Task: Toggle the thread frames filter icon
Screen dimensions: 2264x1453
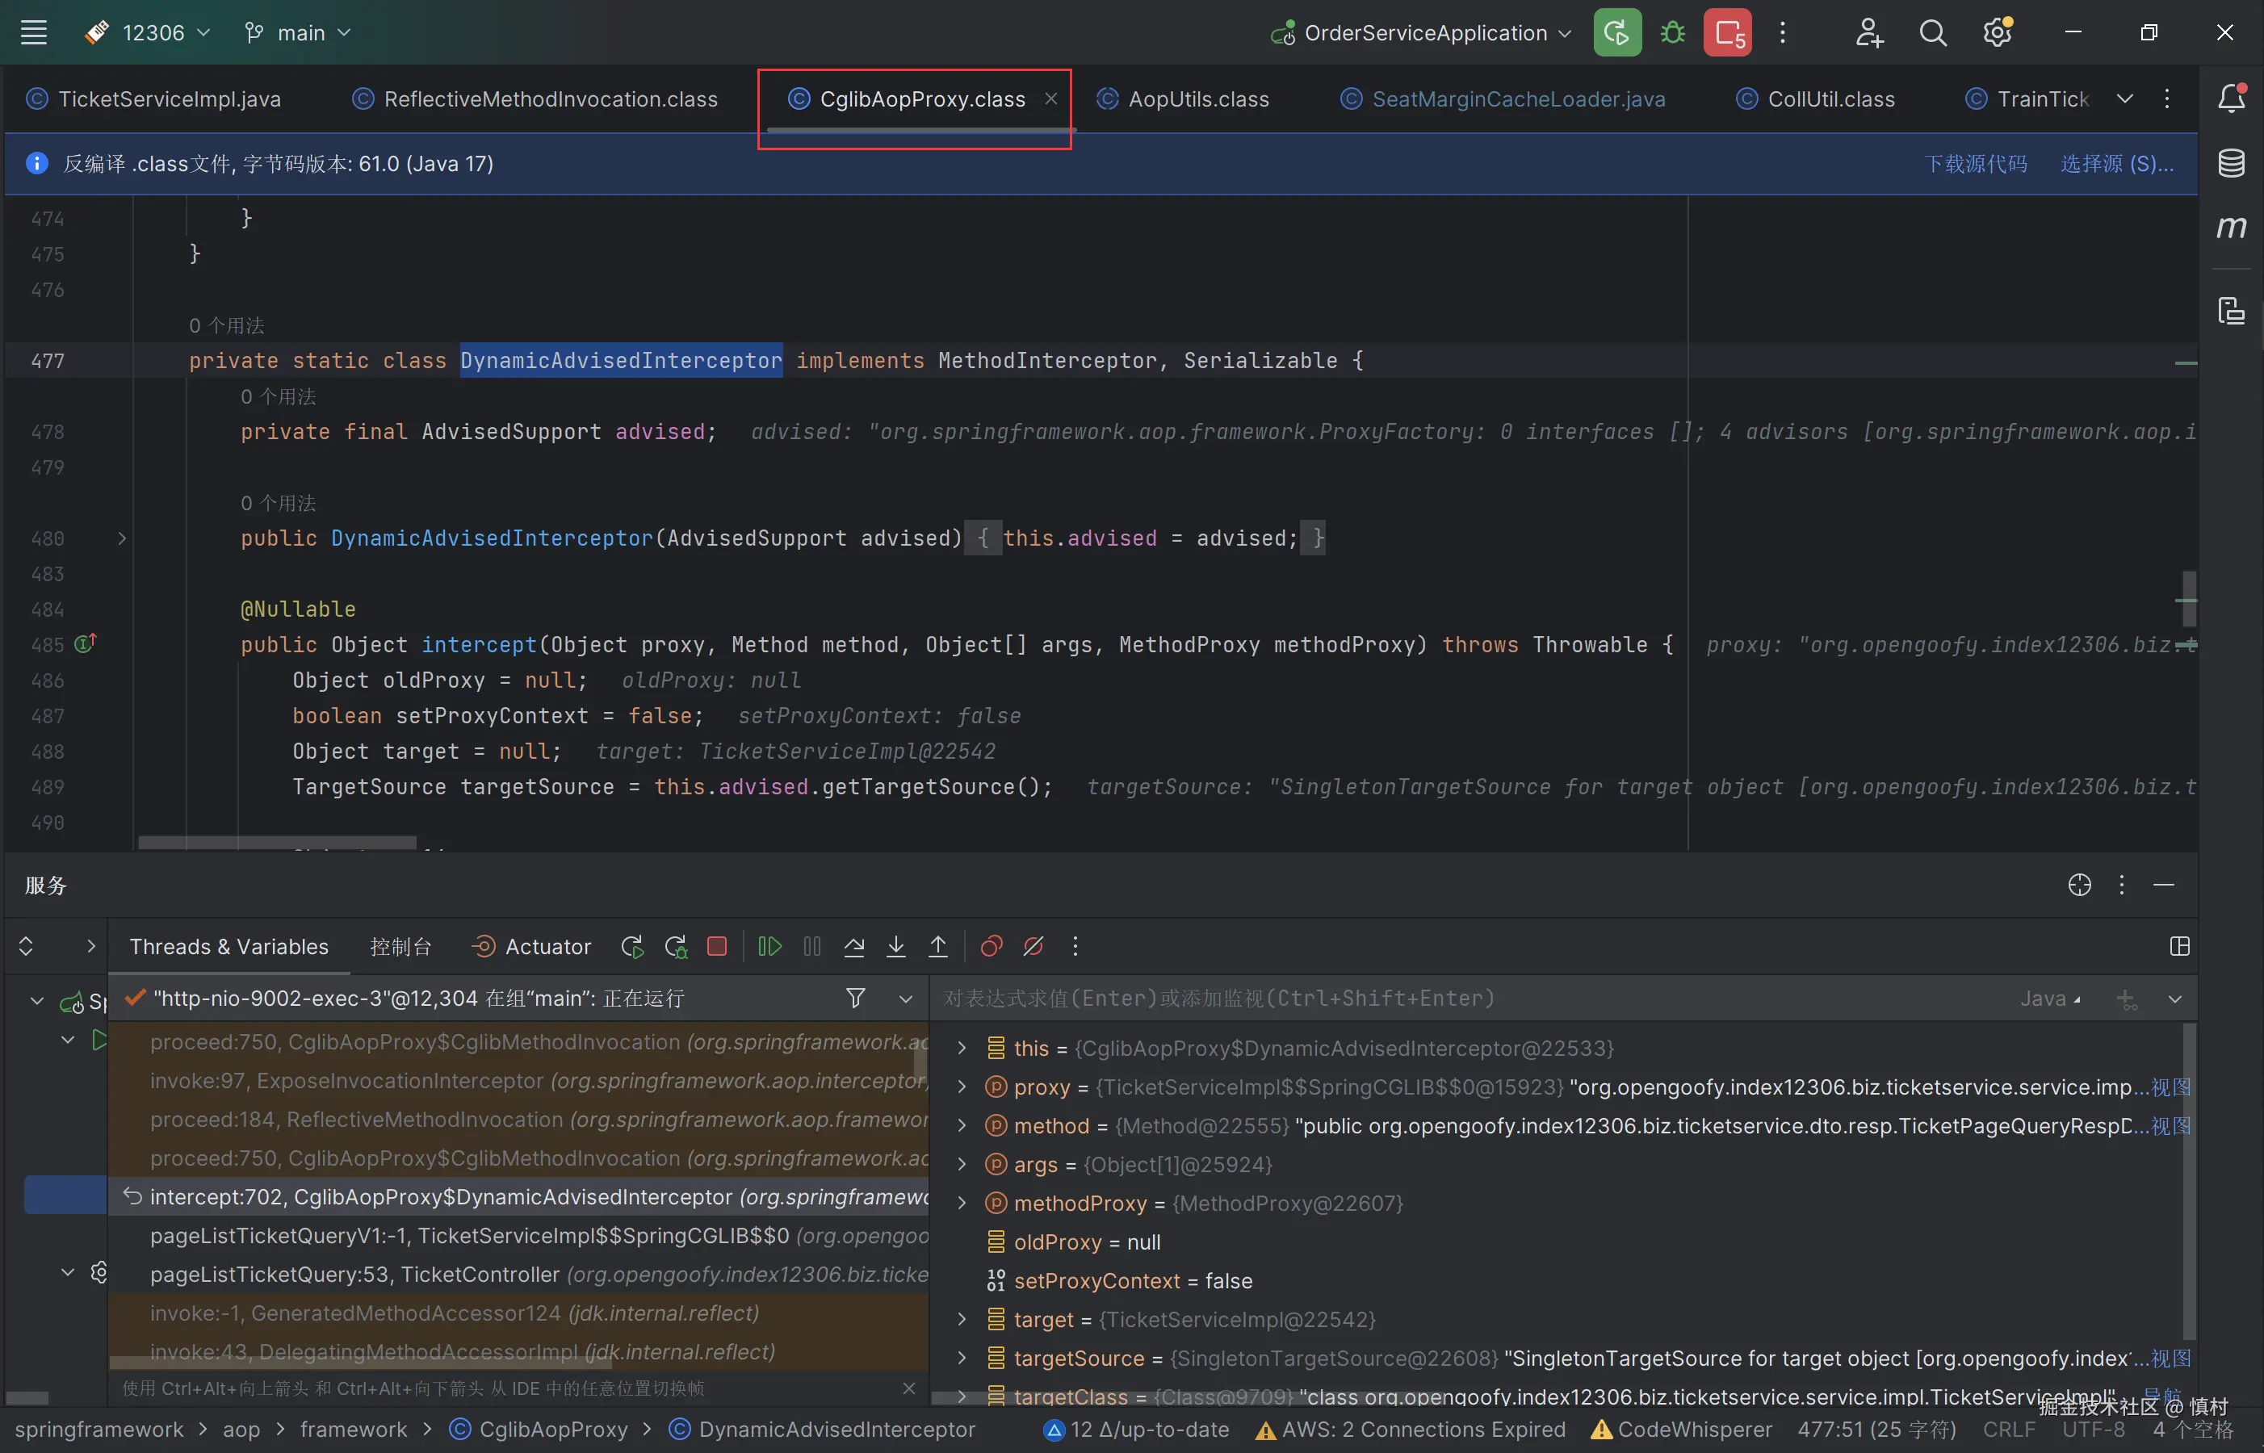Action: 855,999
